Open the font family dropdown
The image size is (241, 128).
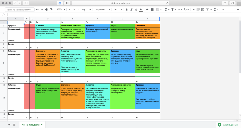coord(101,9)
